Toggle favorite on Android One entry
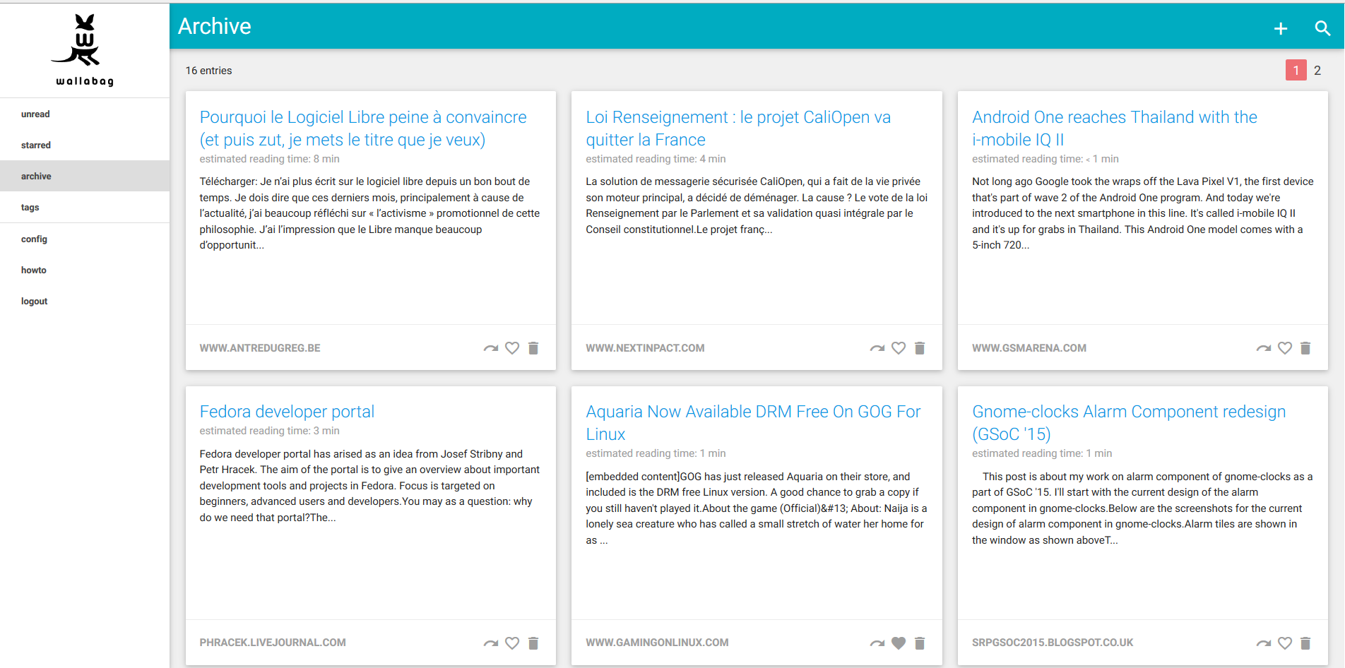The height and width of the screenshot is (668, 1345). tap(1285, 348)
